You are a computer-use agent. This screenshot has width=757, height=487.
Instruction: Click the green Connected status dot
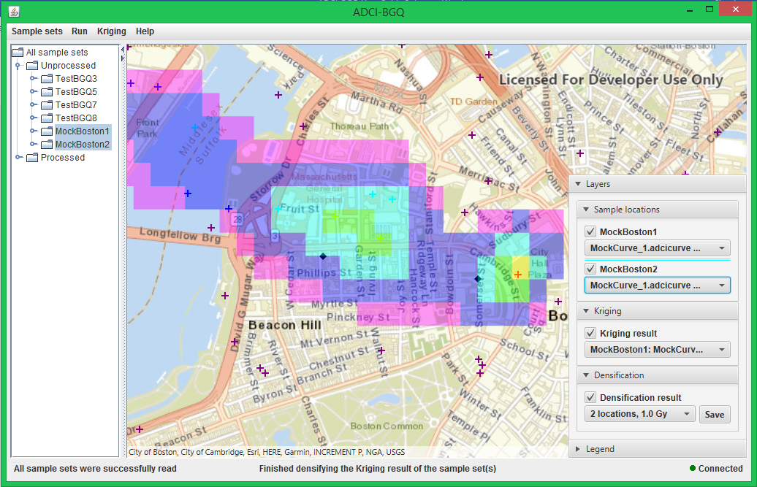tap(693, 468)
